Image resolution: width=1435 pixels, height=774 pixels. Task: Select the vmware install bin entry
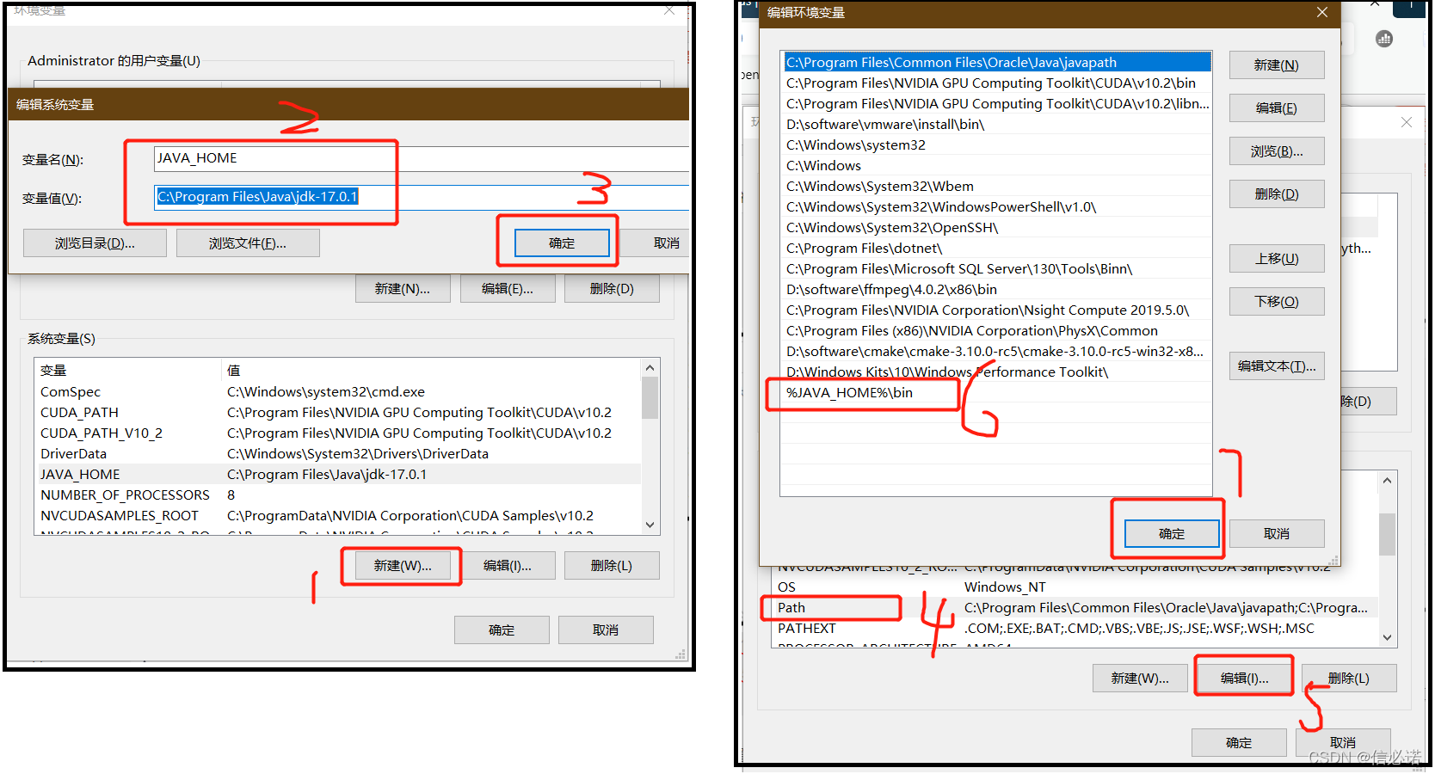[996, 125]
